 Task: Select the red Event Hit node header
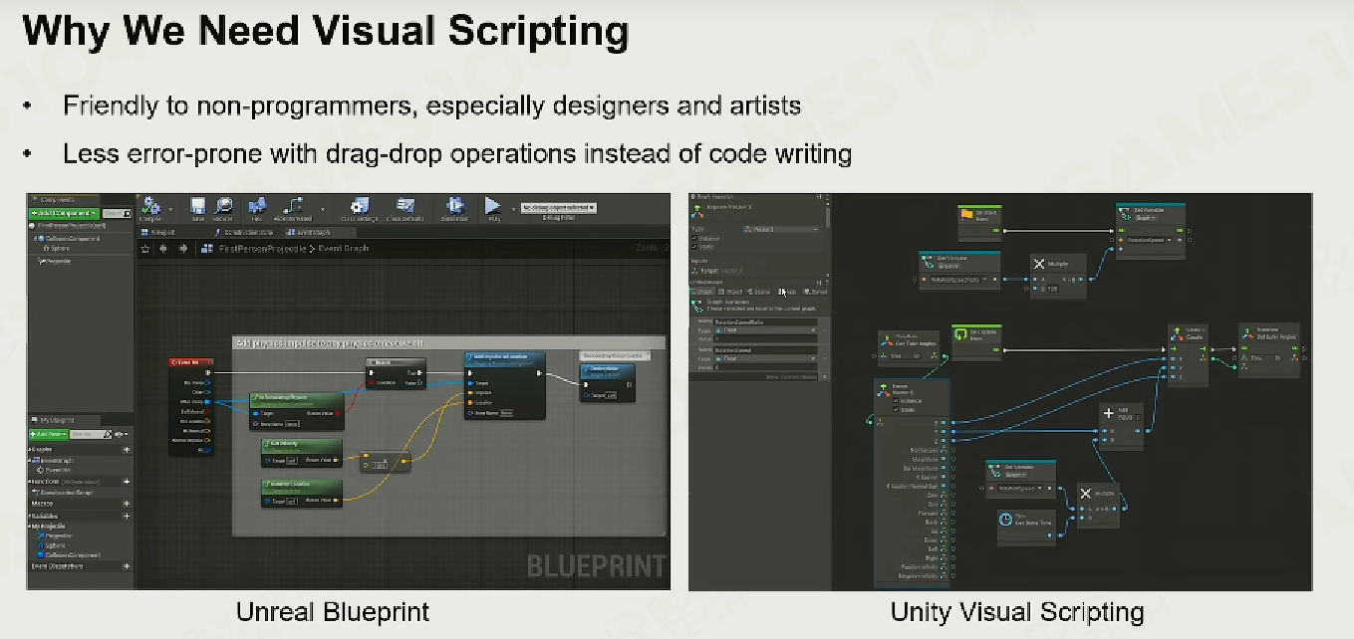pyautogui.click(x=191, y=362)
